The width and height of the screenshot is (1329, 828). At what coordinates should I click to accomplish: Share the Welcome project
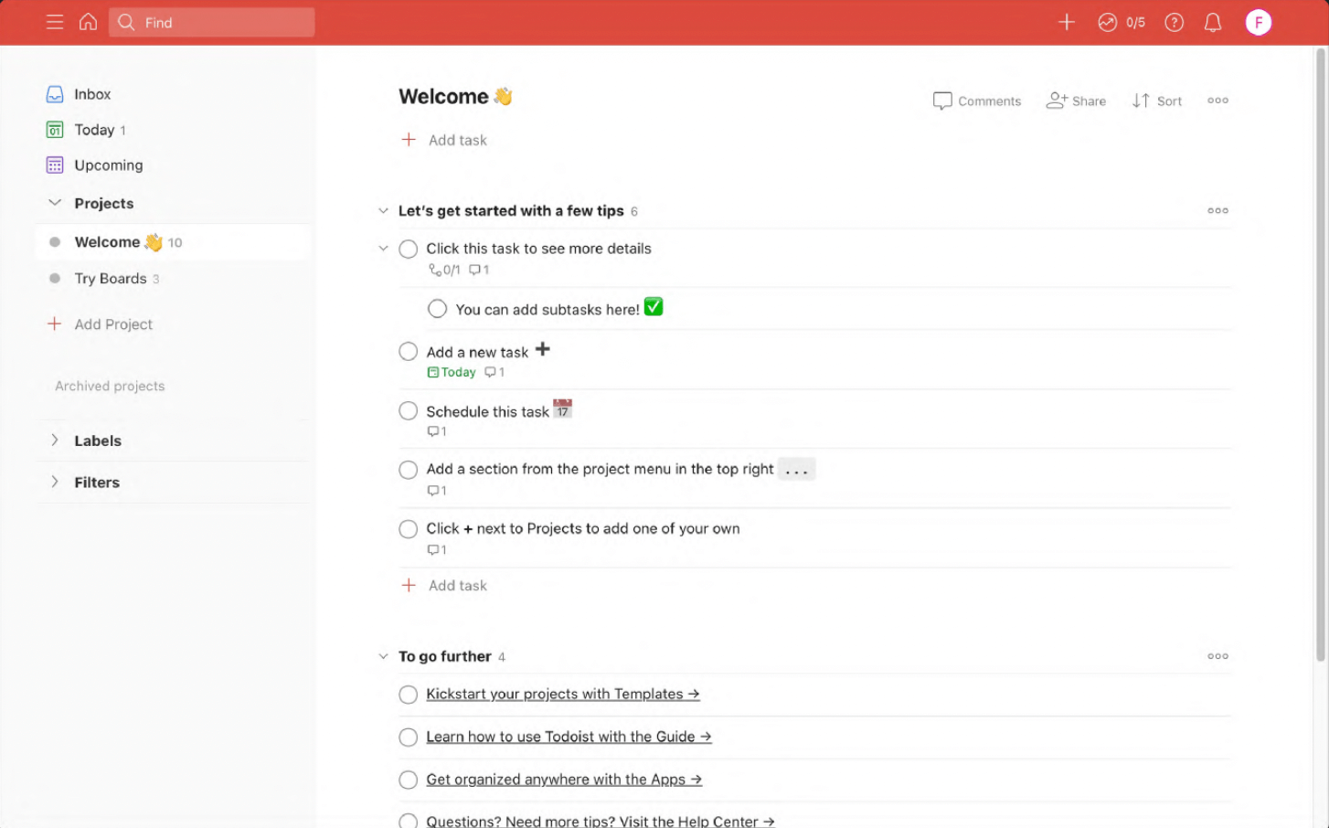tap(1076, 101)
